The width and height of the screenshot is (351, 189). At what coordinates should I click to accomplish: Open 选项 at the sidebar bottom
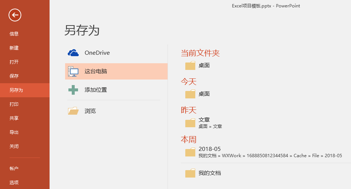pyautogui.click(x=14, y=183)
